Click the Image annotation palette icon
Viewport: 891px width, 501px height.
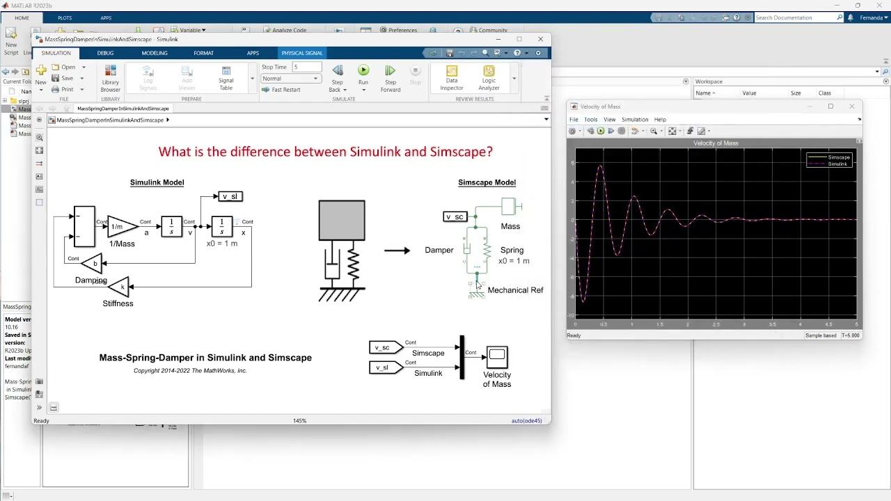click(39, 189)
